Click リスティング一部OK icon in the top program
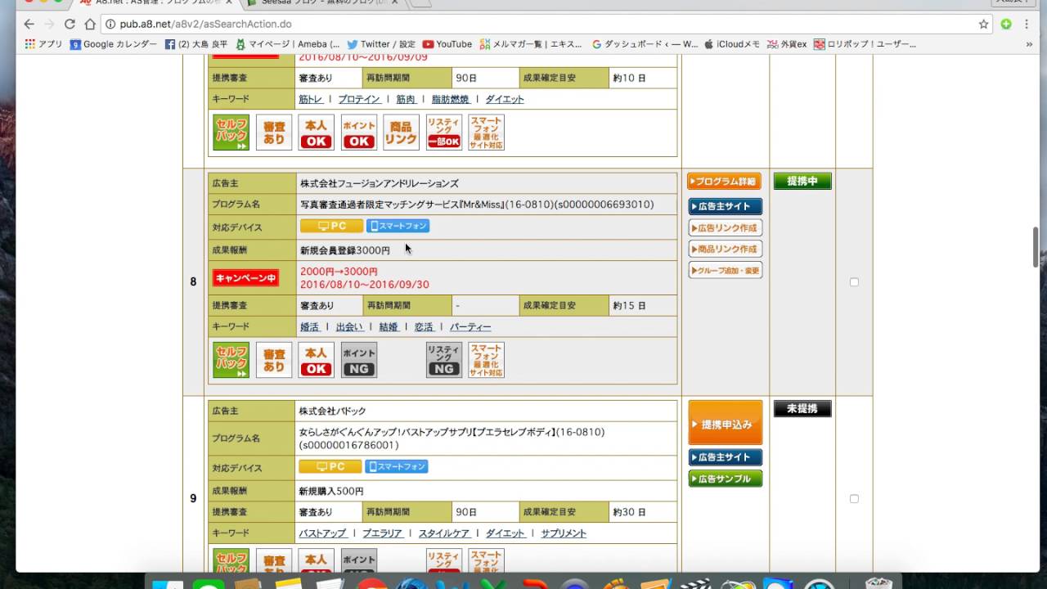This screenshot has height=589, width=1047. pos(444,133)
